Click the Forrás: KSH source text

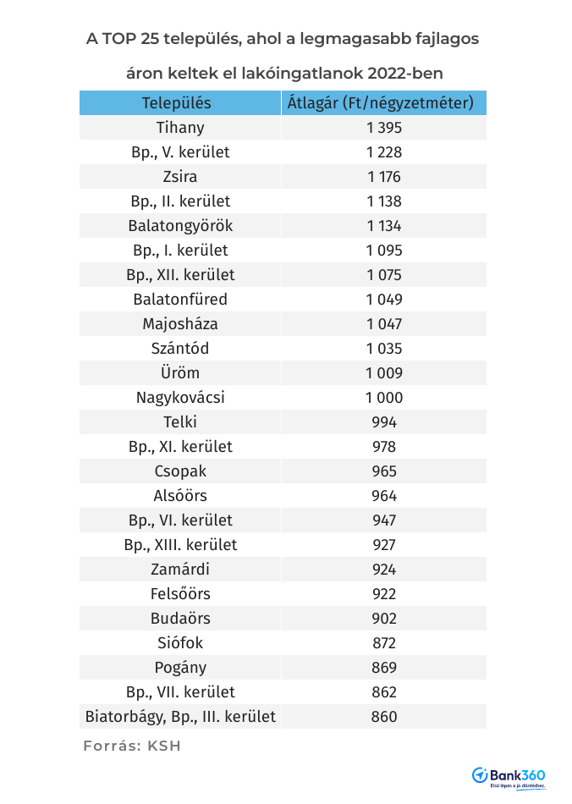[131, 746]
